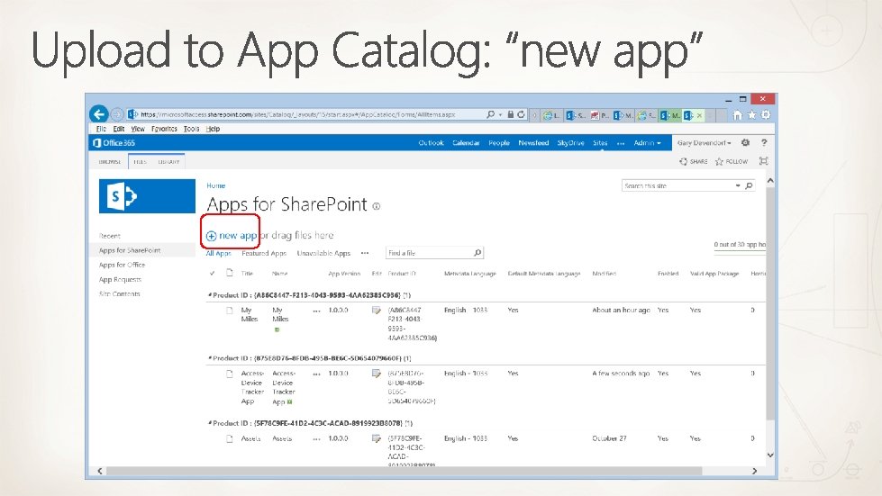Click the document type column header icon
Viewport: 882px width, 496px height.
[230, 273]
